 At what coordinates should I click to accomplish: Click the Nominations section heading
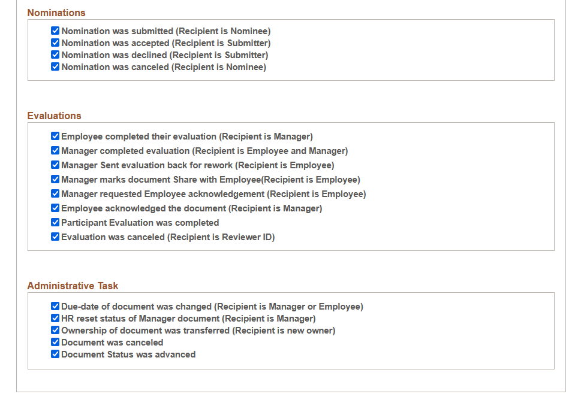pyautogui.click(x=56, y=12)
